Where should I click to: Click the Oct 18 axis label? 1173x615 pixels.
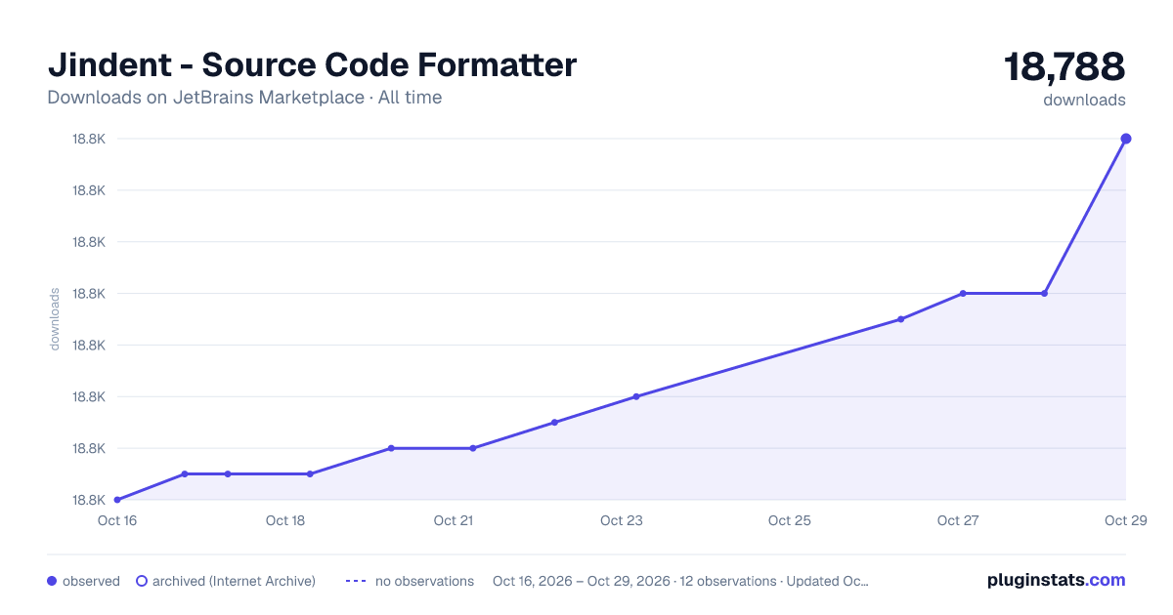285,520
